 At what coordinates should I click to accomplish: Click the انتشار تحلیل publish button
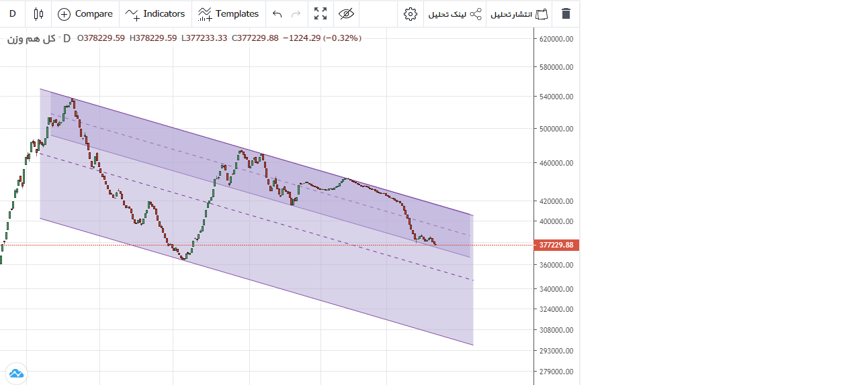(519, 13)
